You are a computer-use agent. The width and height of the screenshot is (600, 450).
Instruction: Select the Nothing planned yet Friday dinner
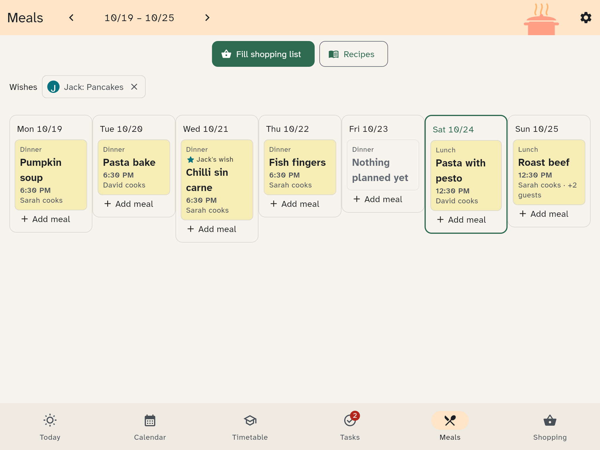383,165
